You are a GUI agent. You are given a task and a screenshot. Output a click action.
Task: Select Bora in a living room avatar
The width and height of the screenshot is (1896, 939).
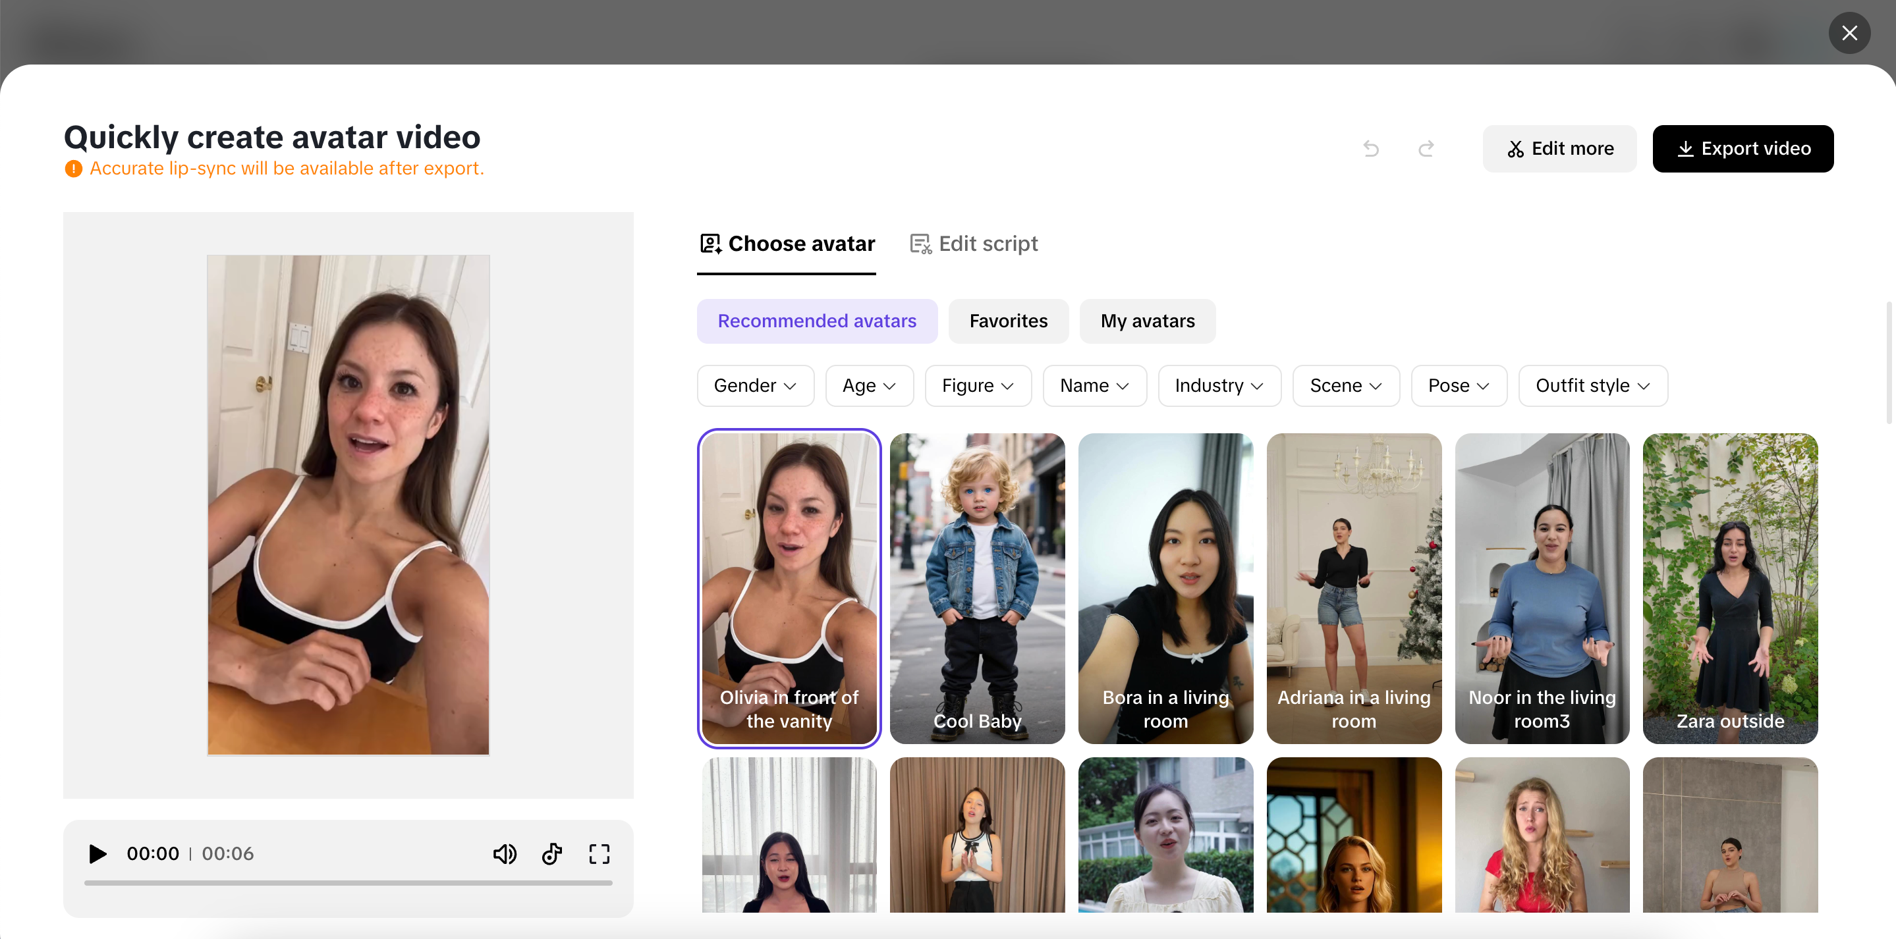[x=1165, y=588]
